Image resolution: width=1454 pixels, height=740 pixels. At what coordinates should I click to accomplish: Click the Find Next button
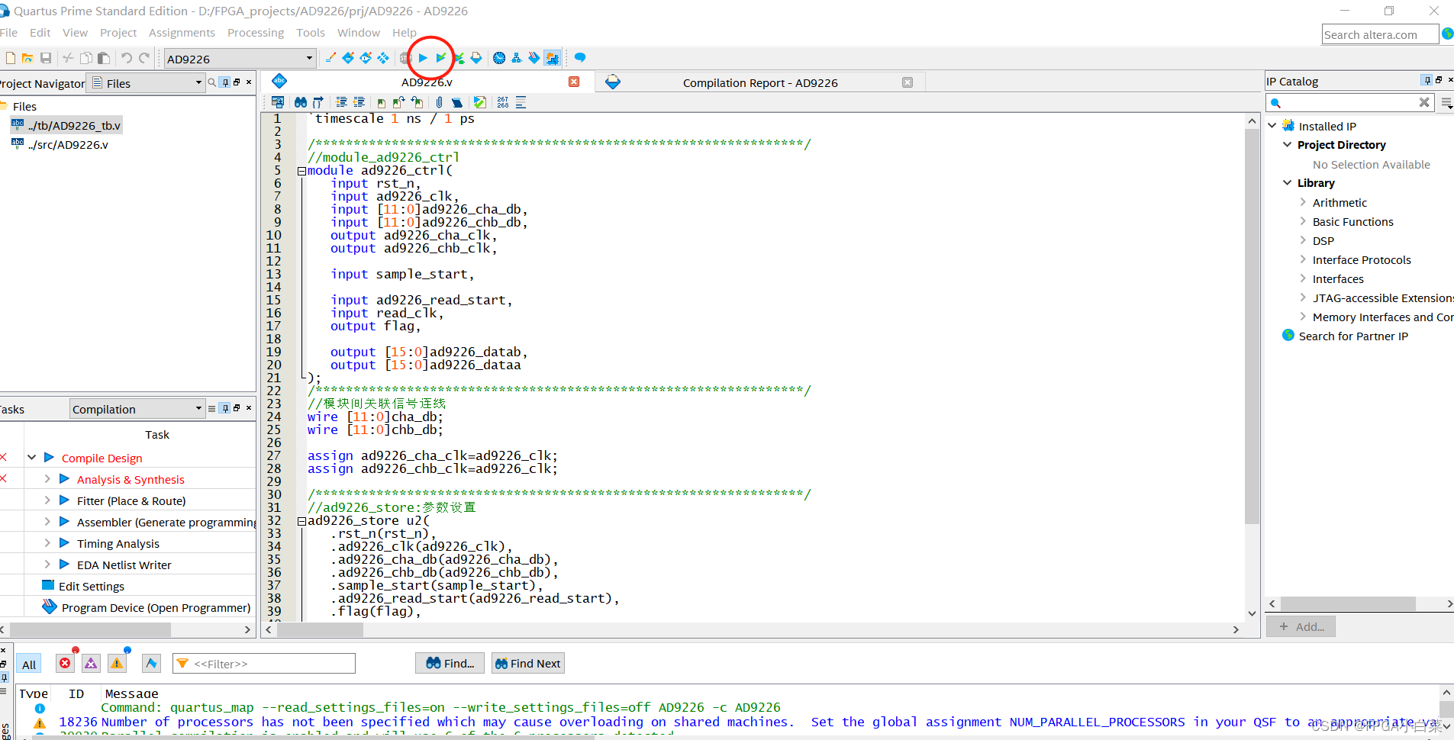528,664
